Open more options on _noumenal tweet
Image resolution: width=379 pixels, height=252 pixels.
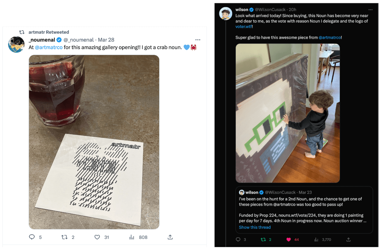198,40
